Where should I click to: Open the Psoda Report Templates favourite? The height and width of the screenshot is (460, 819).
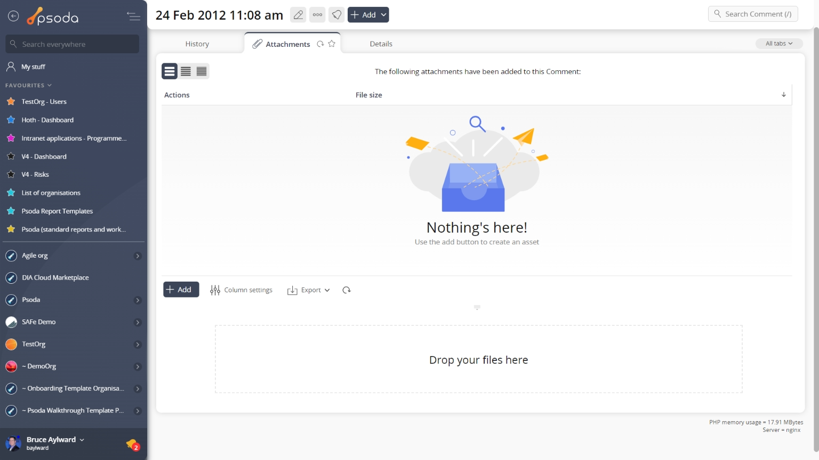(x=57, y=211)
